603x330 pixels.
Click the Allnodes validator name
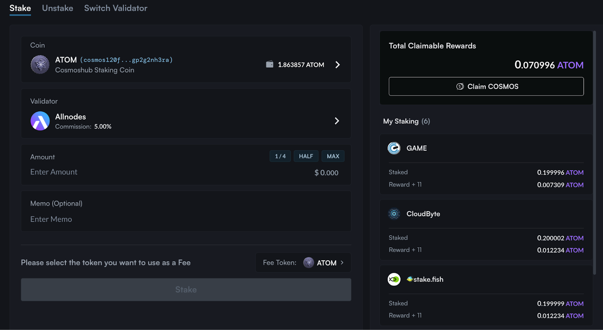click(70, 117)
